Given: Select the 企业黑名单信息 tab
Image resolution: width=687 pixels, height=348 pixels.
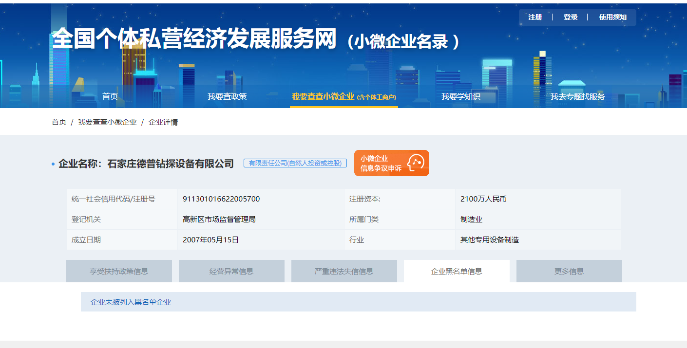Looking at the screenshot, I should click(457, 271).
